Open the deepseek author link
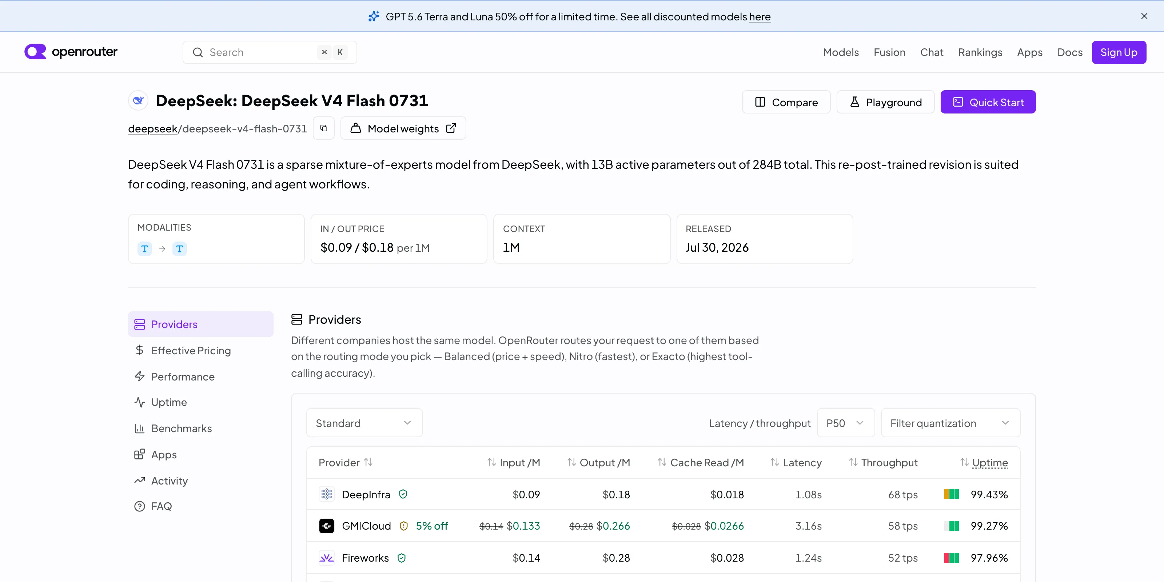The width and height of the screenshot is (1164, 582). tap(153, 129)
